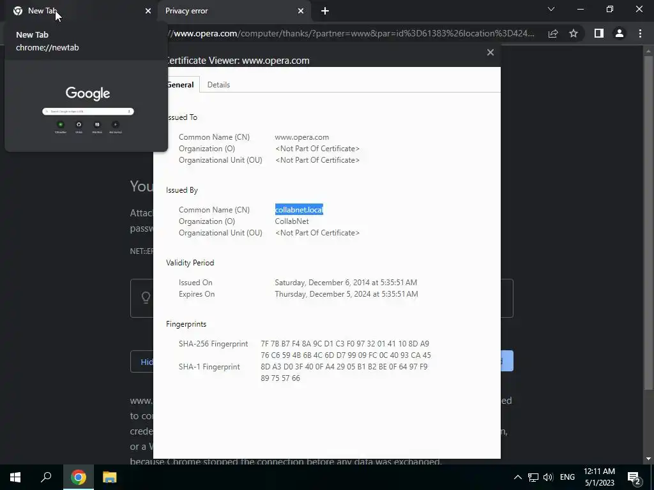Viewport: 654px width, 490px height.
Task: Click the www.opera.com common name value
Action: pos(301,137)
